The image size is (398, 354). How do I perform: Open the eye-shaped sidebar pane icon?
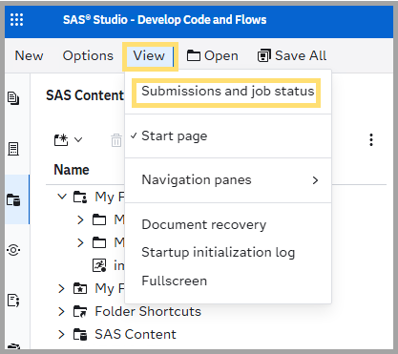13,250
